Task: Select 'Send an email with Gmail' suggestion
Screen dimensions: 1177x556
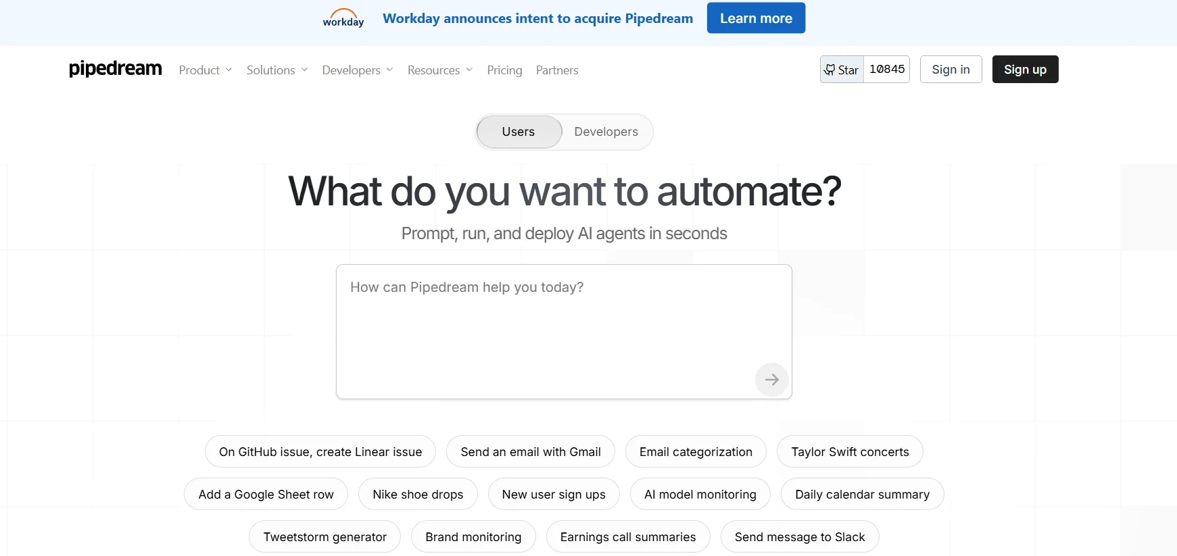Action: pyautogui.click(x=530, y=452)
